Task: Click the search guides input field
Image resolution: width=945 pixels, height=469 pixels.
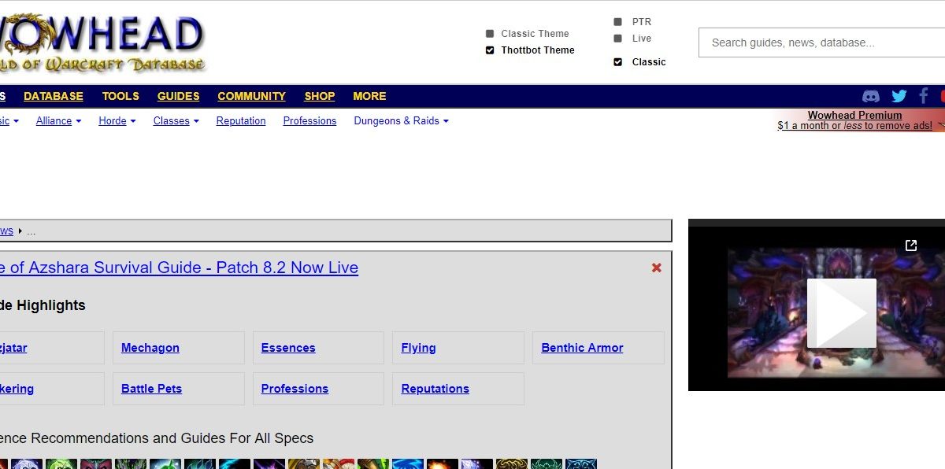Action: 819,42
